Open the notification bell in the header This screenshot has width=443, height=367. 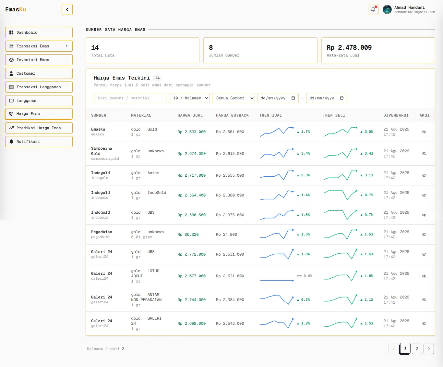pyautogui.click(x=373, y=9)
